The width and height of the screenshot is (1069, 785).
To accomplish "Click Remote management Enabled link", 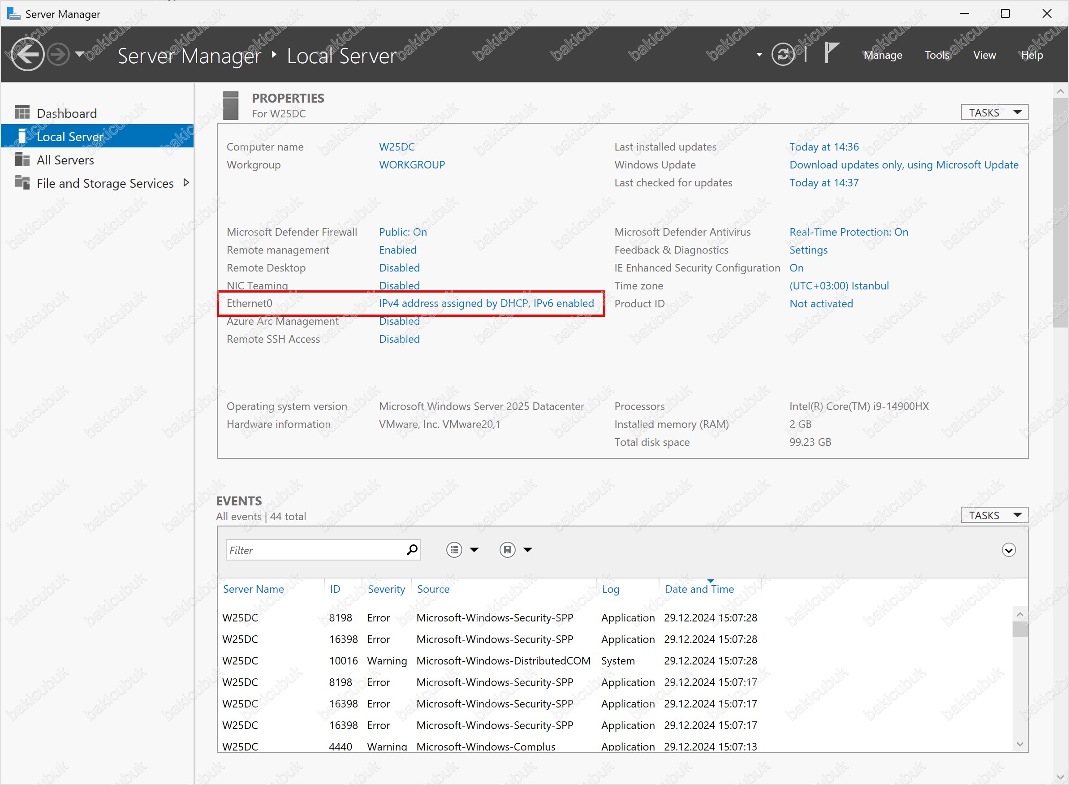I will [x=398, y=250].
